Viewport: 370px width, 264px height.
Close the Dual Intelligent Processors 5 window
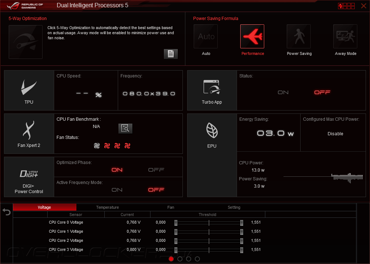pos(363,6)
